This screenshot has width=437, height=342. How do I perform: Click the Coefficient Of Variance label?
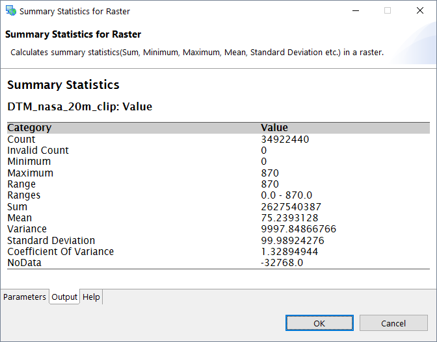coord(60,252)
